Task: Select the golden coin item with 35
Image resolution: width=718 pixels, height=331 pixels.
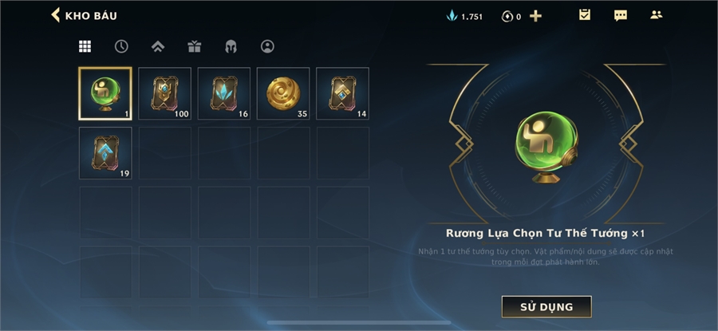Action: (283, 93)
